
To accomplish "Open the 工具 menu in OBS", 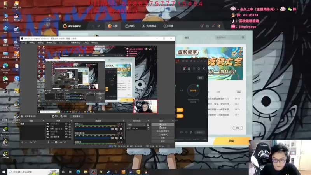I will (86, 43).
